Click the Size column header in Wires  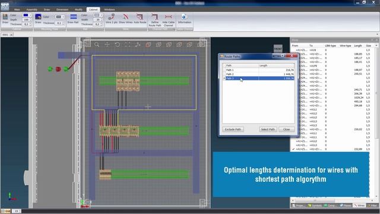[369, 46]
